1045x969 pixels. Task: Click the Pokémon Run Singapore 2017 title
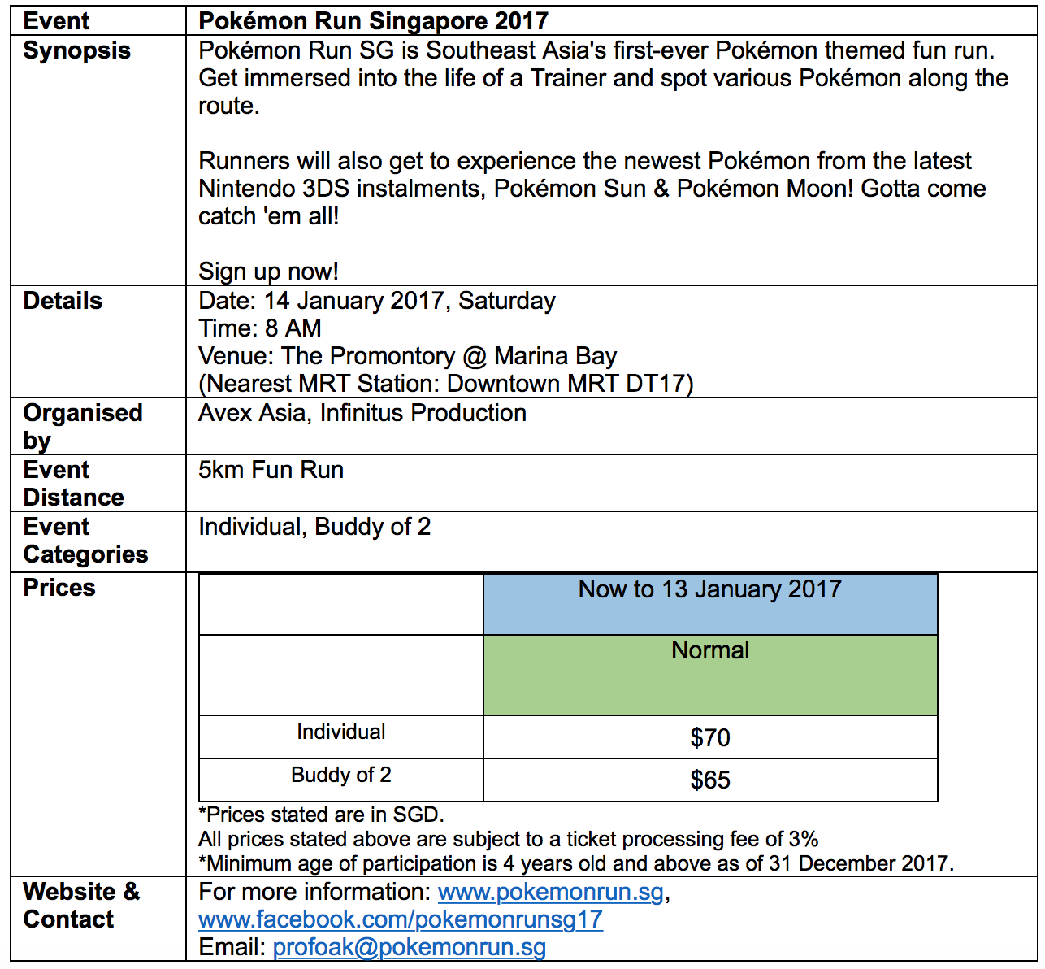click(373, 21)
